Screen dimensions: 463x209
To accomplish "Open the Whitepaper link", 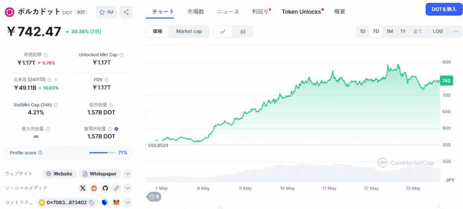I will (99, 174).
